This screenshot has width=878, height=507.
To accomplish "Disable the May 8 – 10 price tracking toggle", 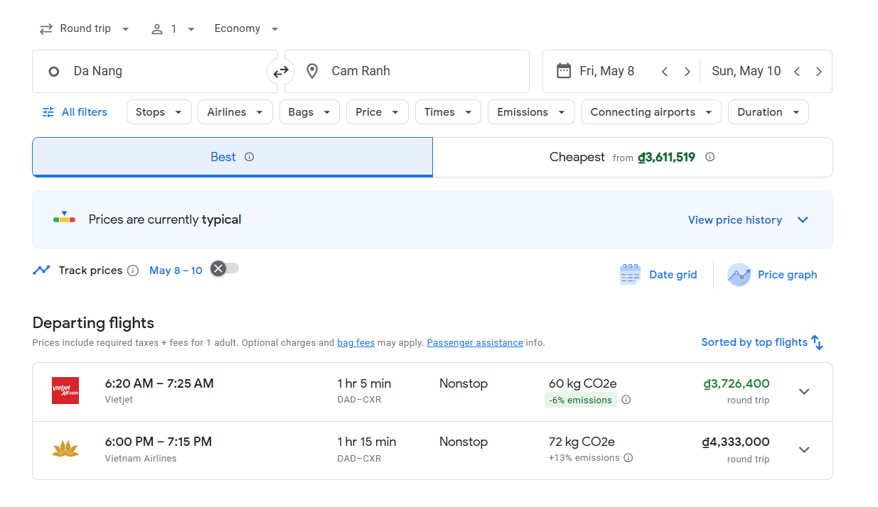I will 224,268.
